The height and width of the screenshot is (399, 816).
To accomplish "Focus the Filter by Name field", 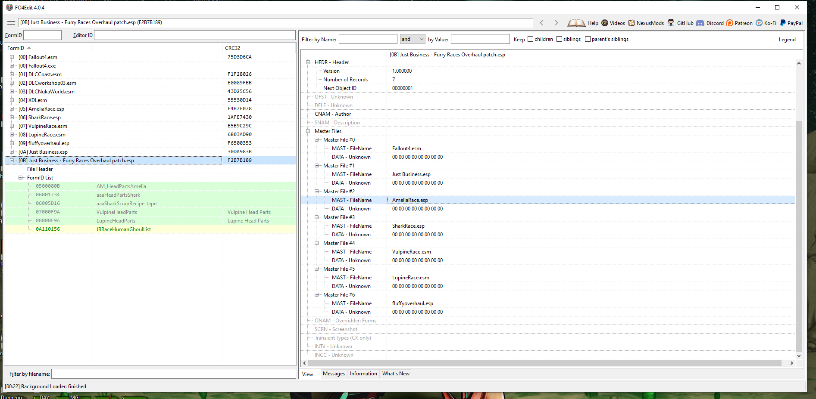I will pyautogui.click(x=368, y=39).
